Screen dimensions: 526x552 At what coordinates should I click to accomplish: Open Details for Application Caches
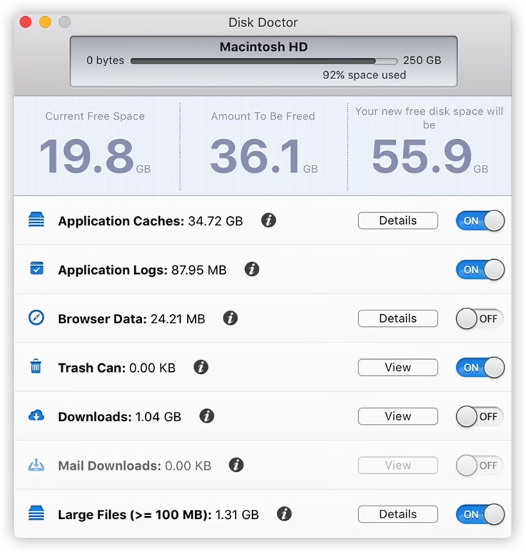tap(398, 221)
